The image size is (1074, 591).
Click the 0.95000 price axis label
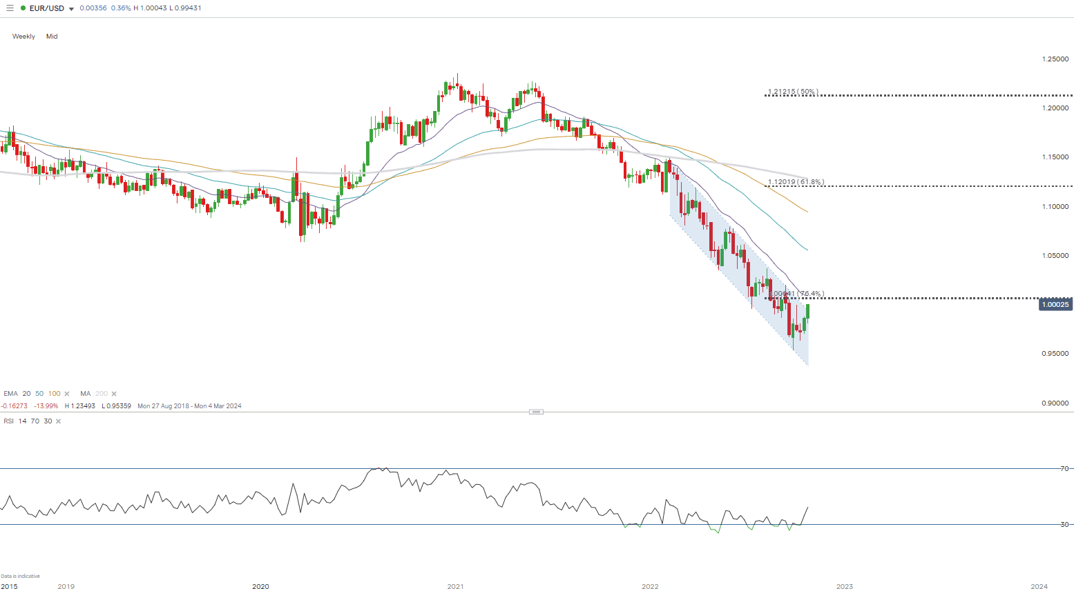click(1055, 354)
